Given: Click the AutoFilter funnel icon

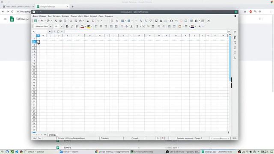Looking at the screenshot, I should 150,21.
